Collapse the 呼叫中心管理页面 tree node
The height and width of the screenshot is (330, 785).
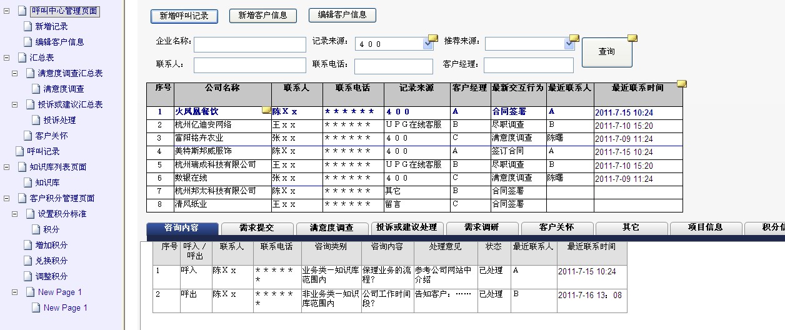(x=7, y=11)
